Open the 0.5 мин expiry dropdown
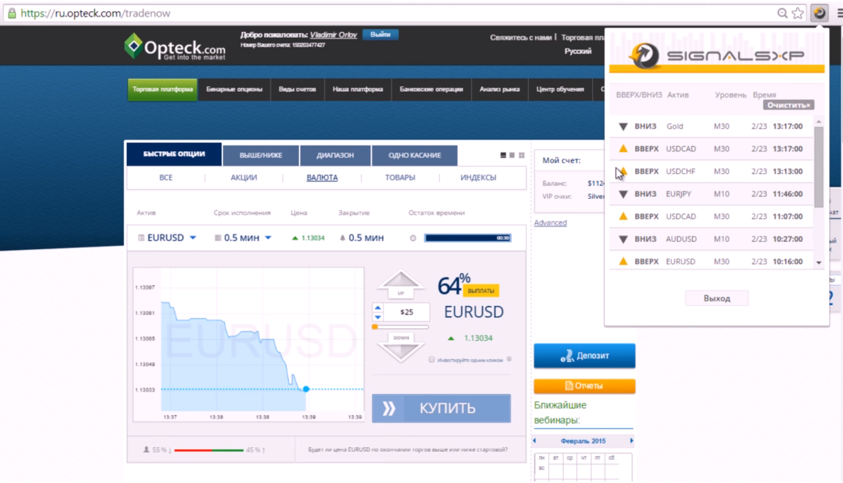The width and height of the screenshot is (843, 483). (x=243, y=238)
